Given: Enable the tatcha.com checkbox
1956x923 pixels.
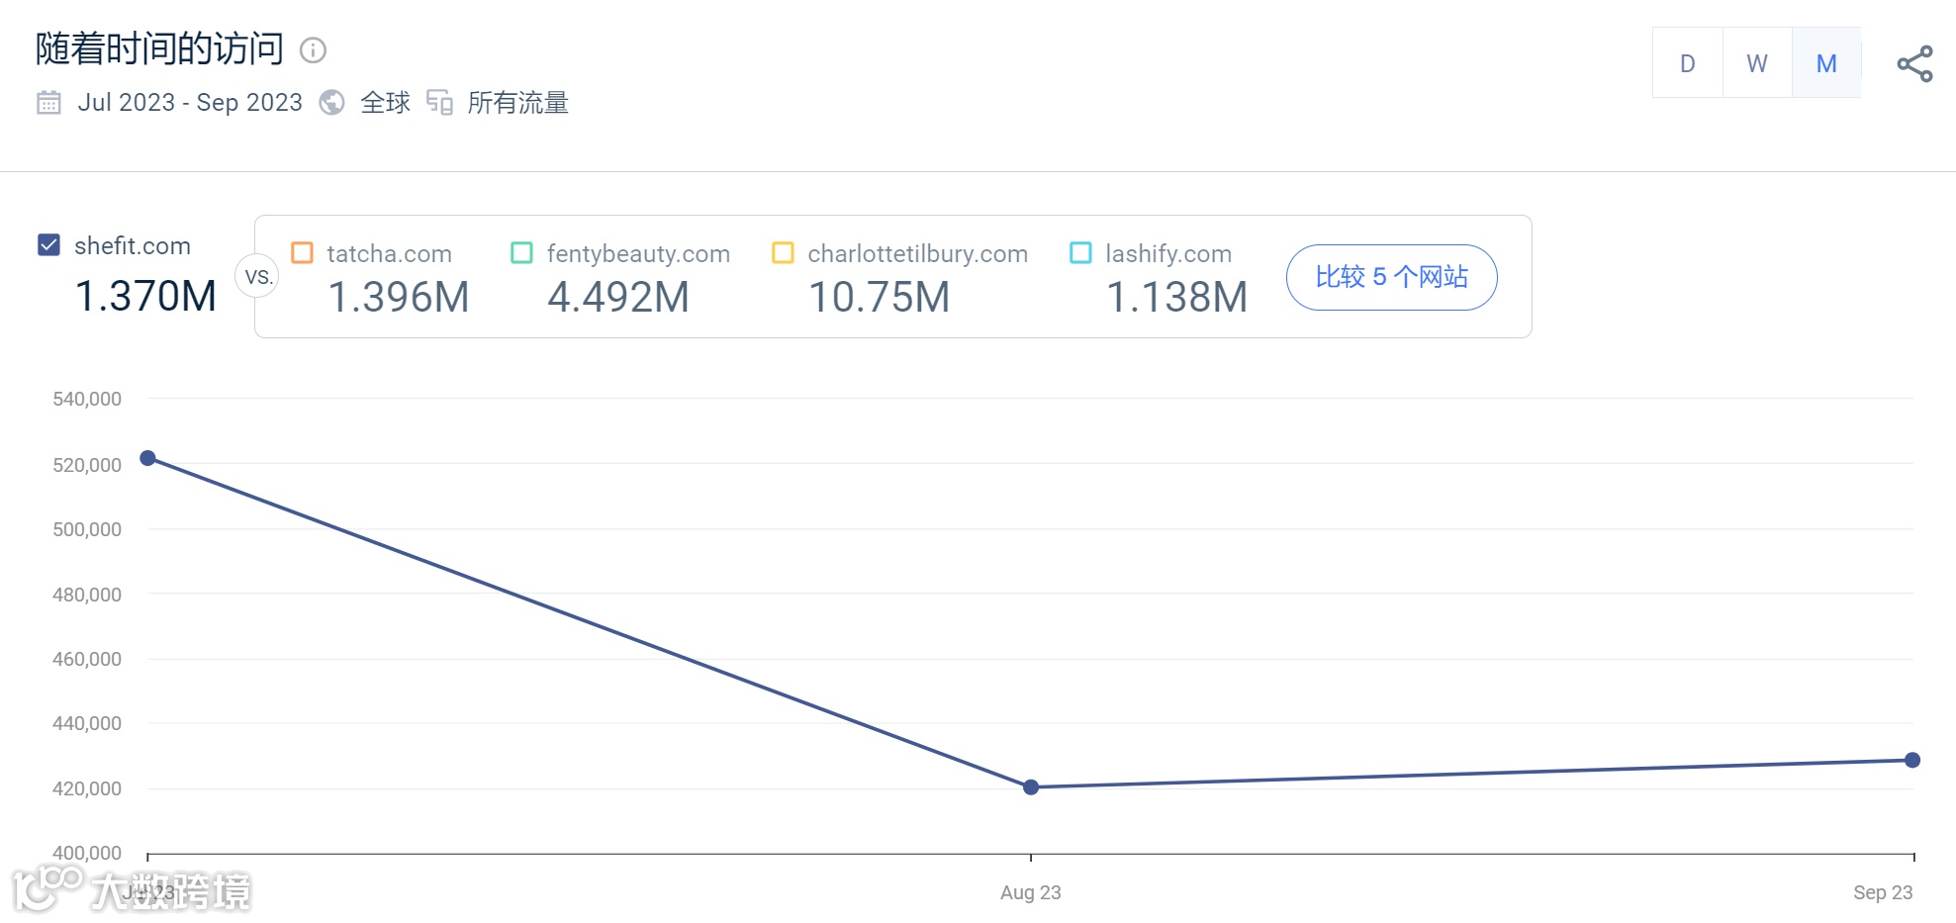Looking at the screenshot, I should coord(302,253).
